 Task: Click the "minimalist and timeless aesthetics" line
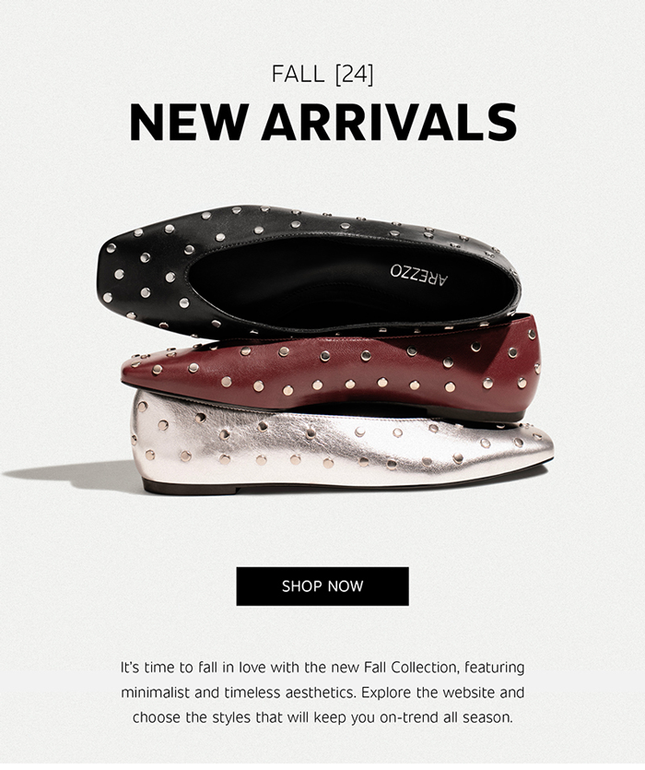pos(322,693)
